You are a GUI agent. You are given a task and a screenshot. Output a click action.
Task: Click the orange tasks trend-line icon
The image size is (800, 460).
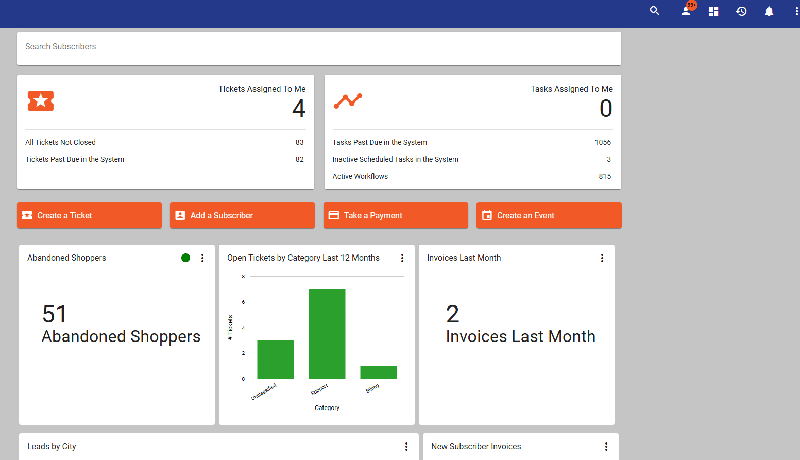point(348,101)
